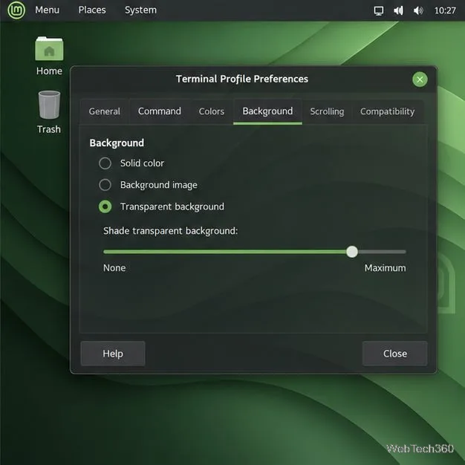Switch to the Command tab
Screen dimensions: 465x465
click(160, 111)
